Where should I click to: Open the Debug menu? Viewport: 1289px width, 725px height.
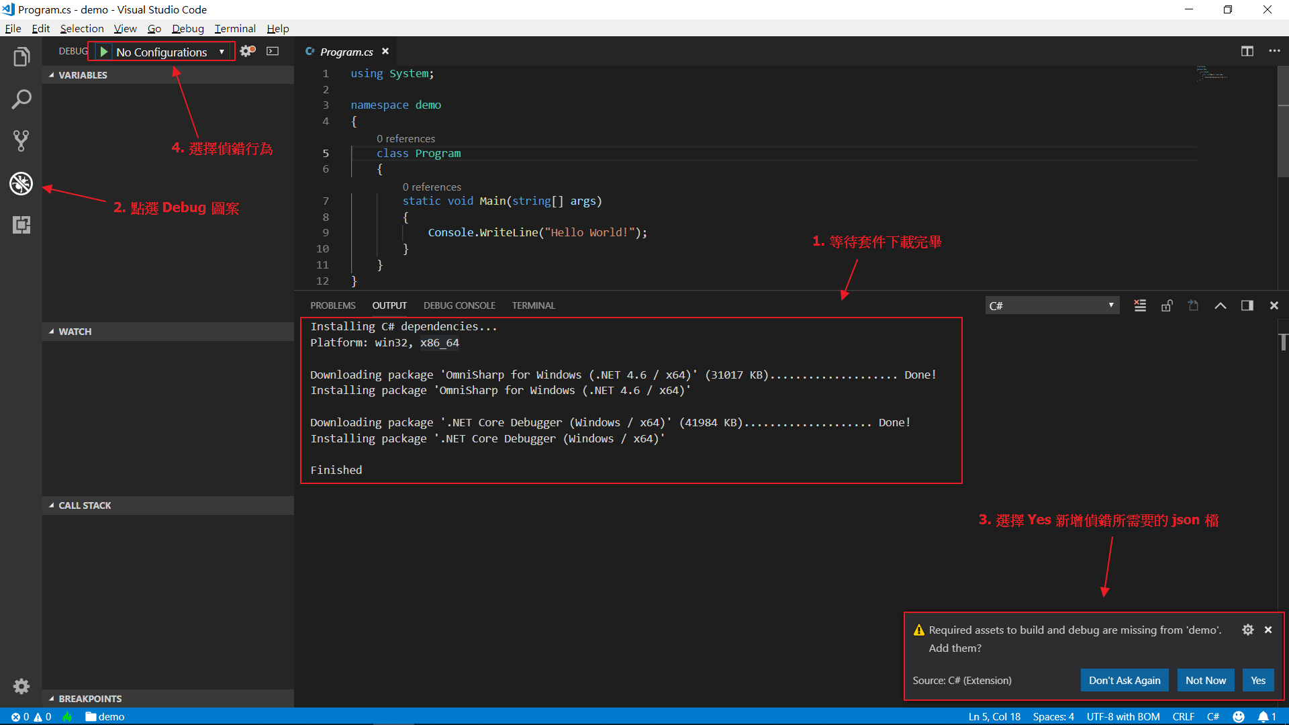[187, 28]
